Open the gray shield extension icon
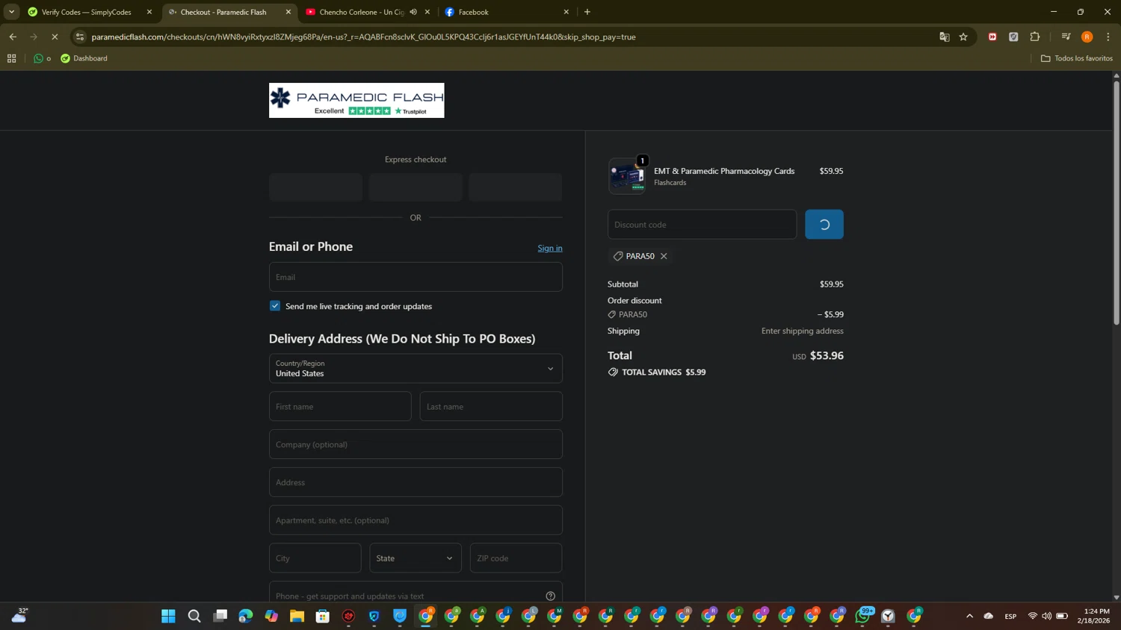1121x630 pixels. (x=1013, y=37)
